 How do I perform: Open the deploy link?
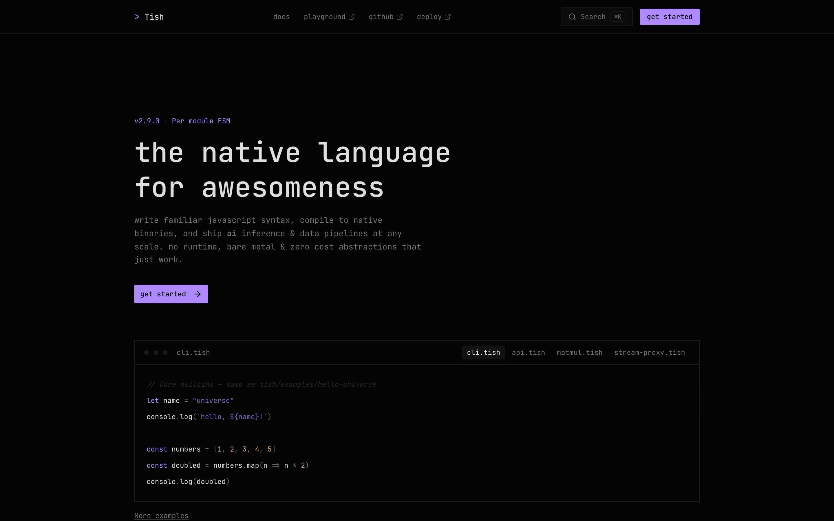click(434, 17)
